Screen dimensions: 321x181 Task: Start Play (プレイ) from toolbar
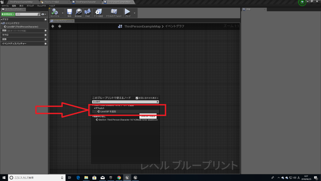click(x=128, y=13)
